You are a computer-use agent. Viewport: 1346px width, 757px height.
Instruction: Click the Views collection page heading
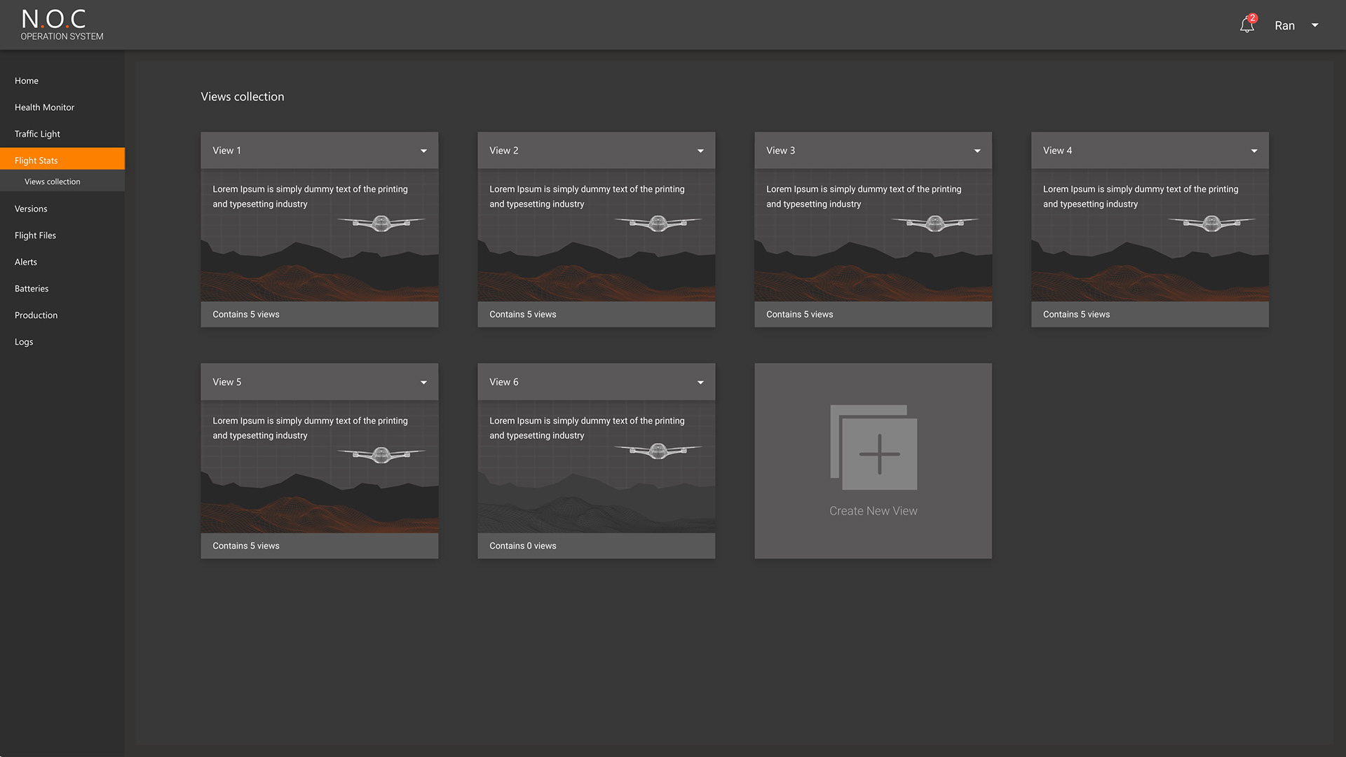[x=243, y=97]
